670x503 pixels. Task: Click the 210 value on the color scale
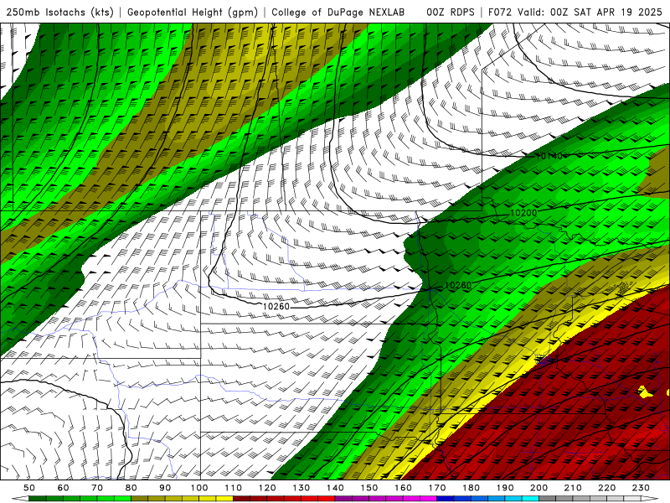pyautogui.click(x=573, y=488)
